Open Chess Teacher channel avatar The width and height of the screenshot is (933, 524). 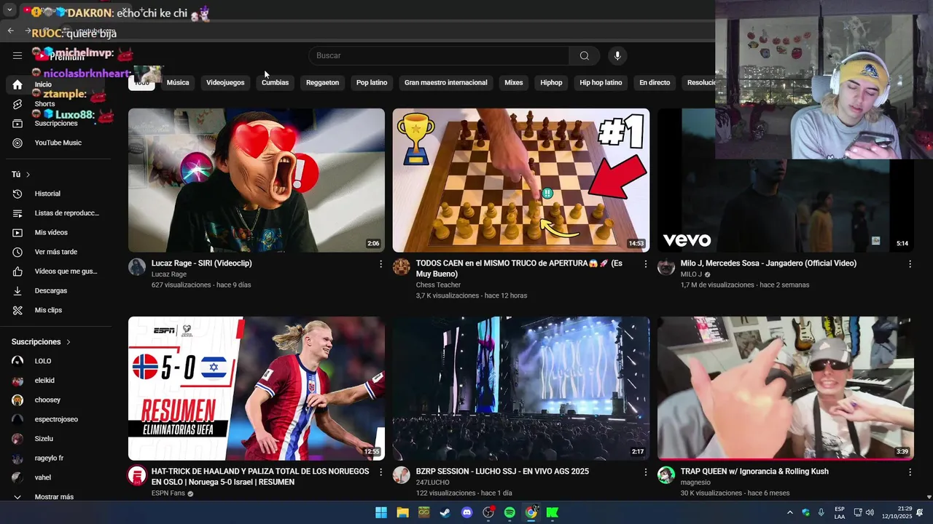(x=402, y=267)
